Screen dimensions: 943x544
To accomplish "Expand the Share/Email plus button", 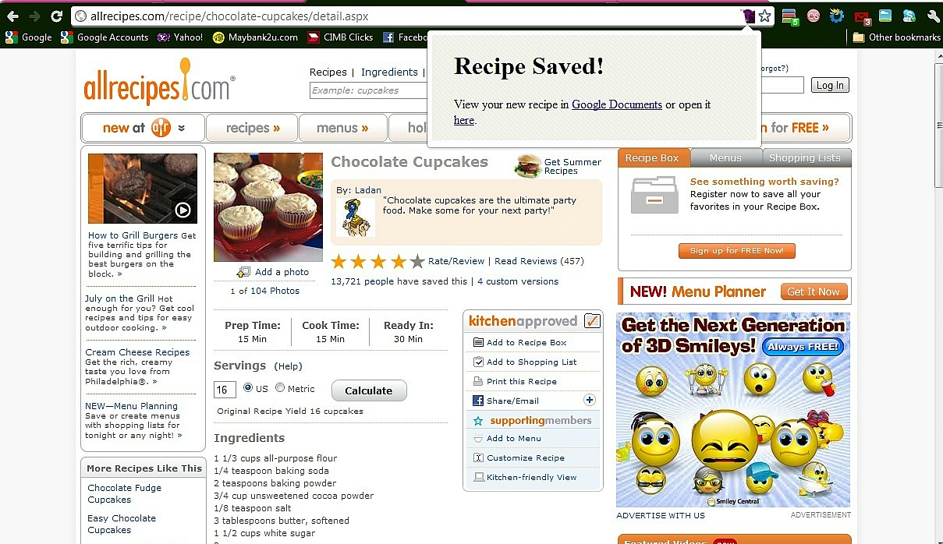I will tap(589, 400).
